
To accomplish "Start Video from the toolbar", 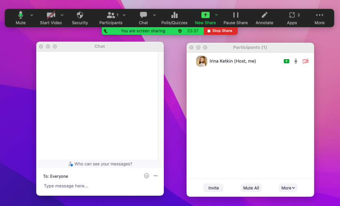I will 51,18.
